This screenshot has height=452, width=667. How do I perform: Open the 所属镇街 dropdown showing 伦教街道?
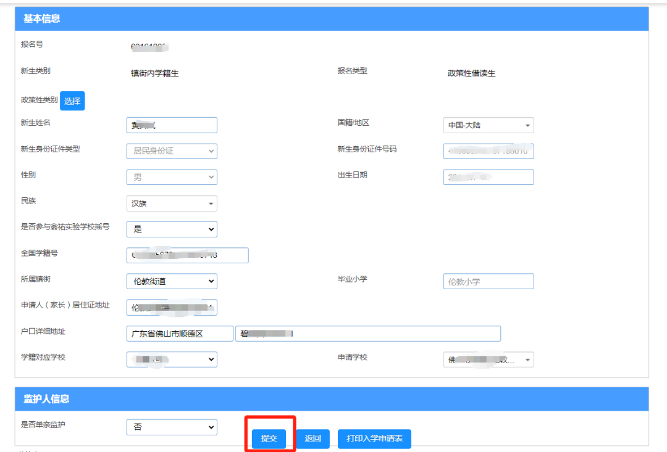172,281
